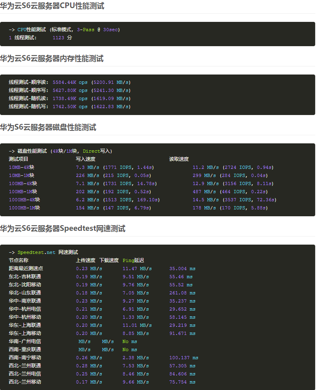
Task: Click read speed 14.5 MB/s value
Action: [205, 200]
